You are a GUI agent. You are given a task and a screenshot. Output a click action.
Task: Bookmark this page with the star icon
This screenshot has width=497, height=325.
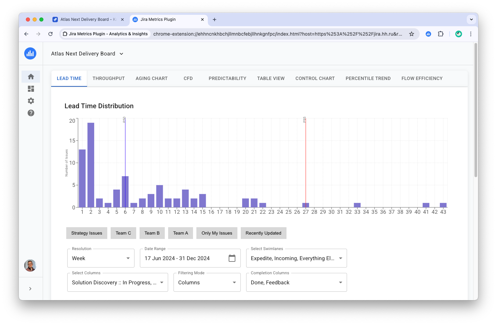tap(412, 34)
